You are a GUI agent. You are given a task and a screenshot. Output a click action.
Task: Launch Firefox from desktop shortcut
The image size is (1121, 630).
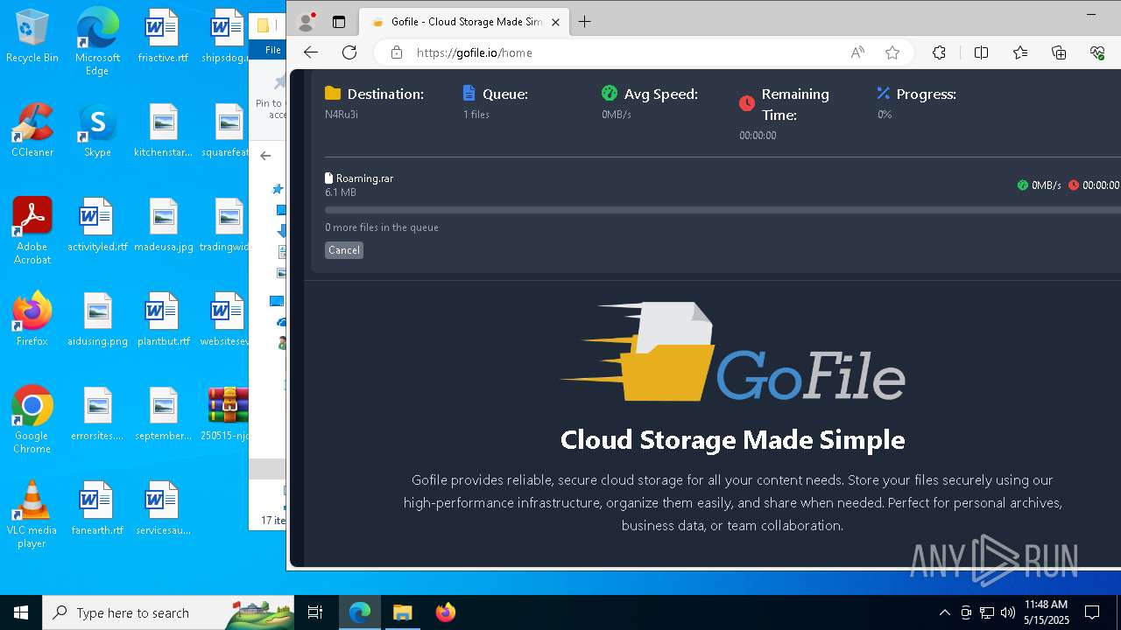point(32,319)
